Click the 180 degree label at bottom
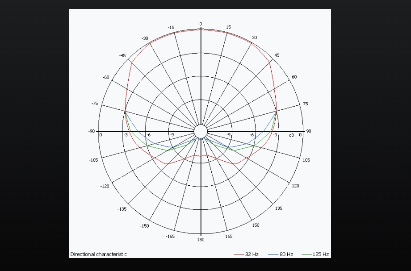Screen dimensions: 411x271 (201, 240)
